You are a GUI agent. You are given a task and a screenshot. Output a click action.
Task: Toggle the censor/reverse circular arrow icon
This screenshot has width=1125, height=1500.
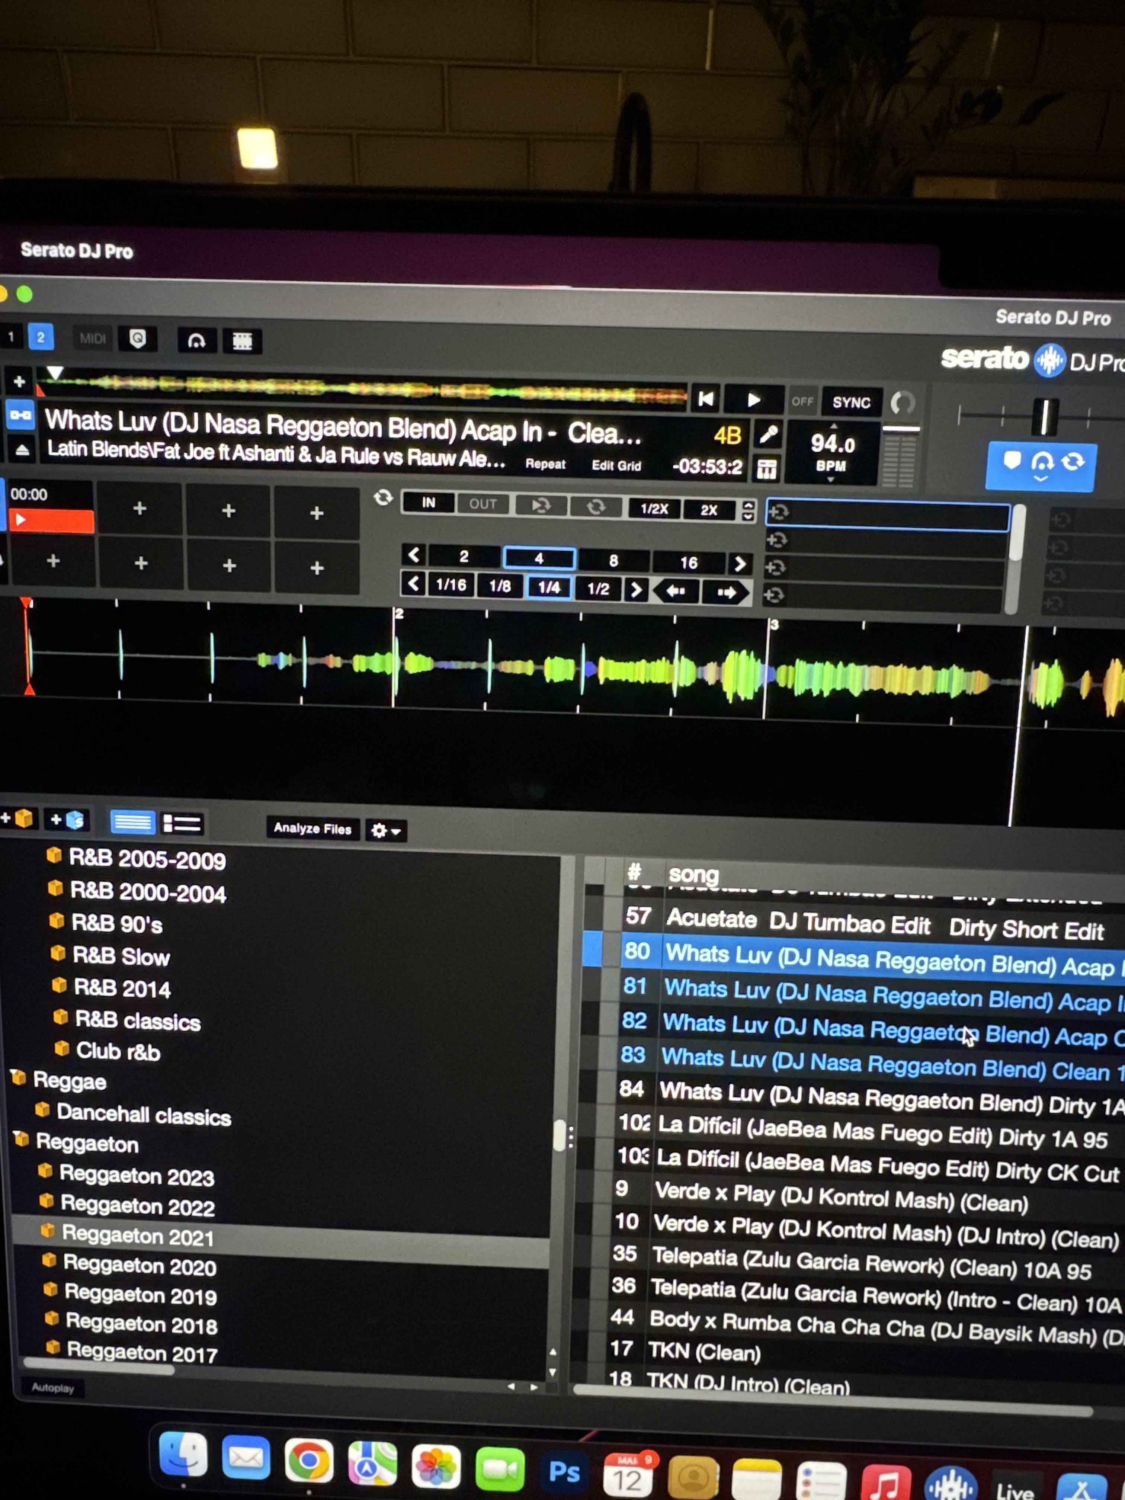coord(903,403)
